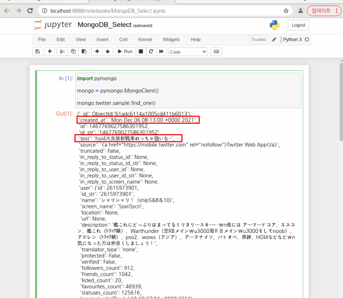Screen dimensions: 343x298
Task: Bookmark this page with the star icon
Action: pos(286,11)
